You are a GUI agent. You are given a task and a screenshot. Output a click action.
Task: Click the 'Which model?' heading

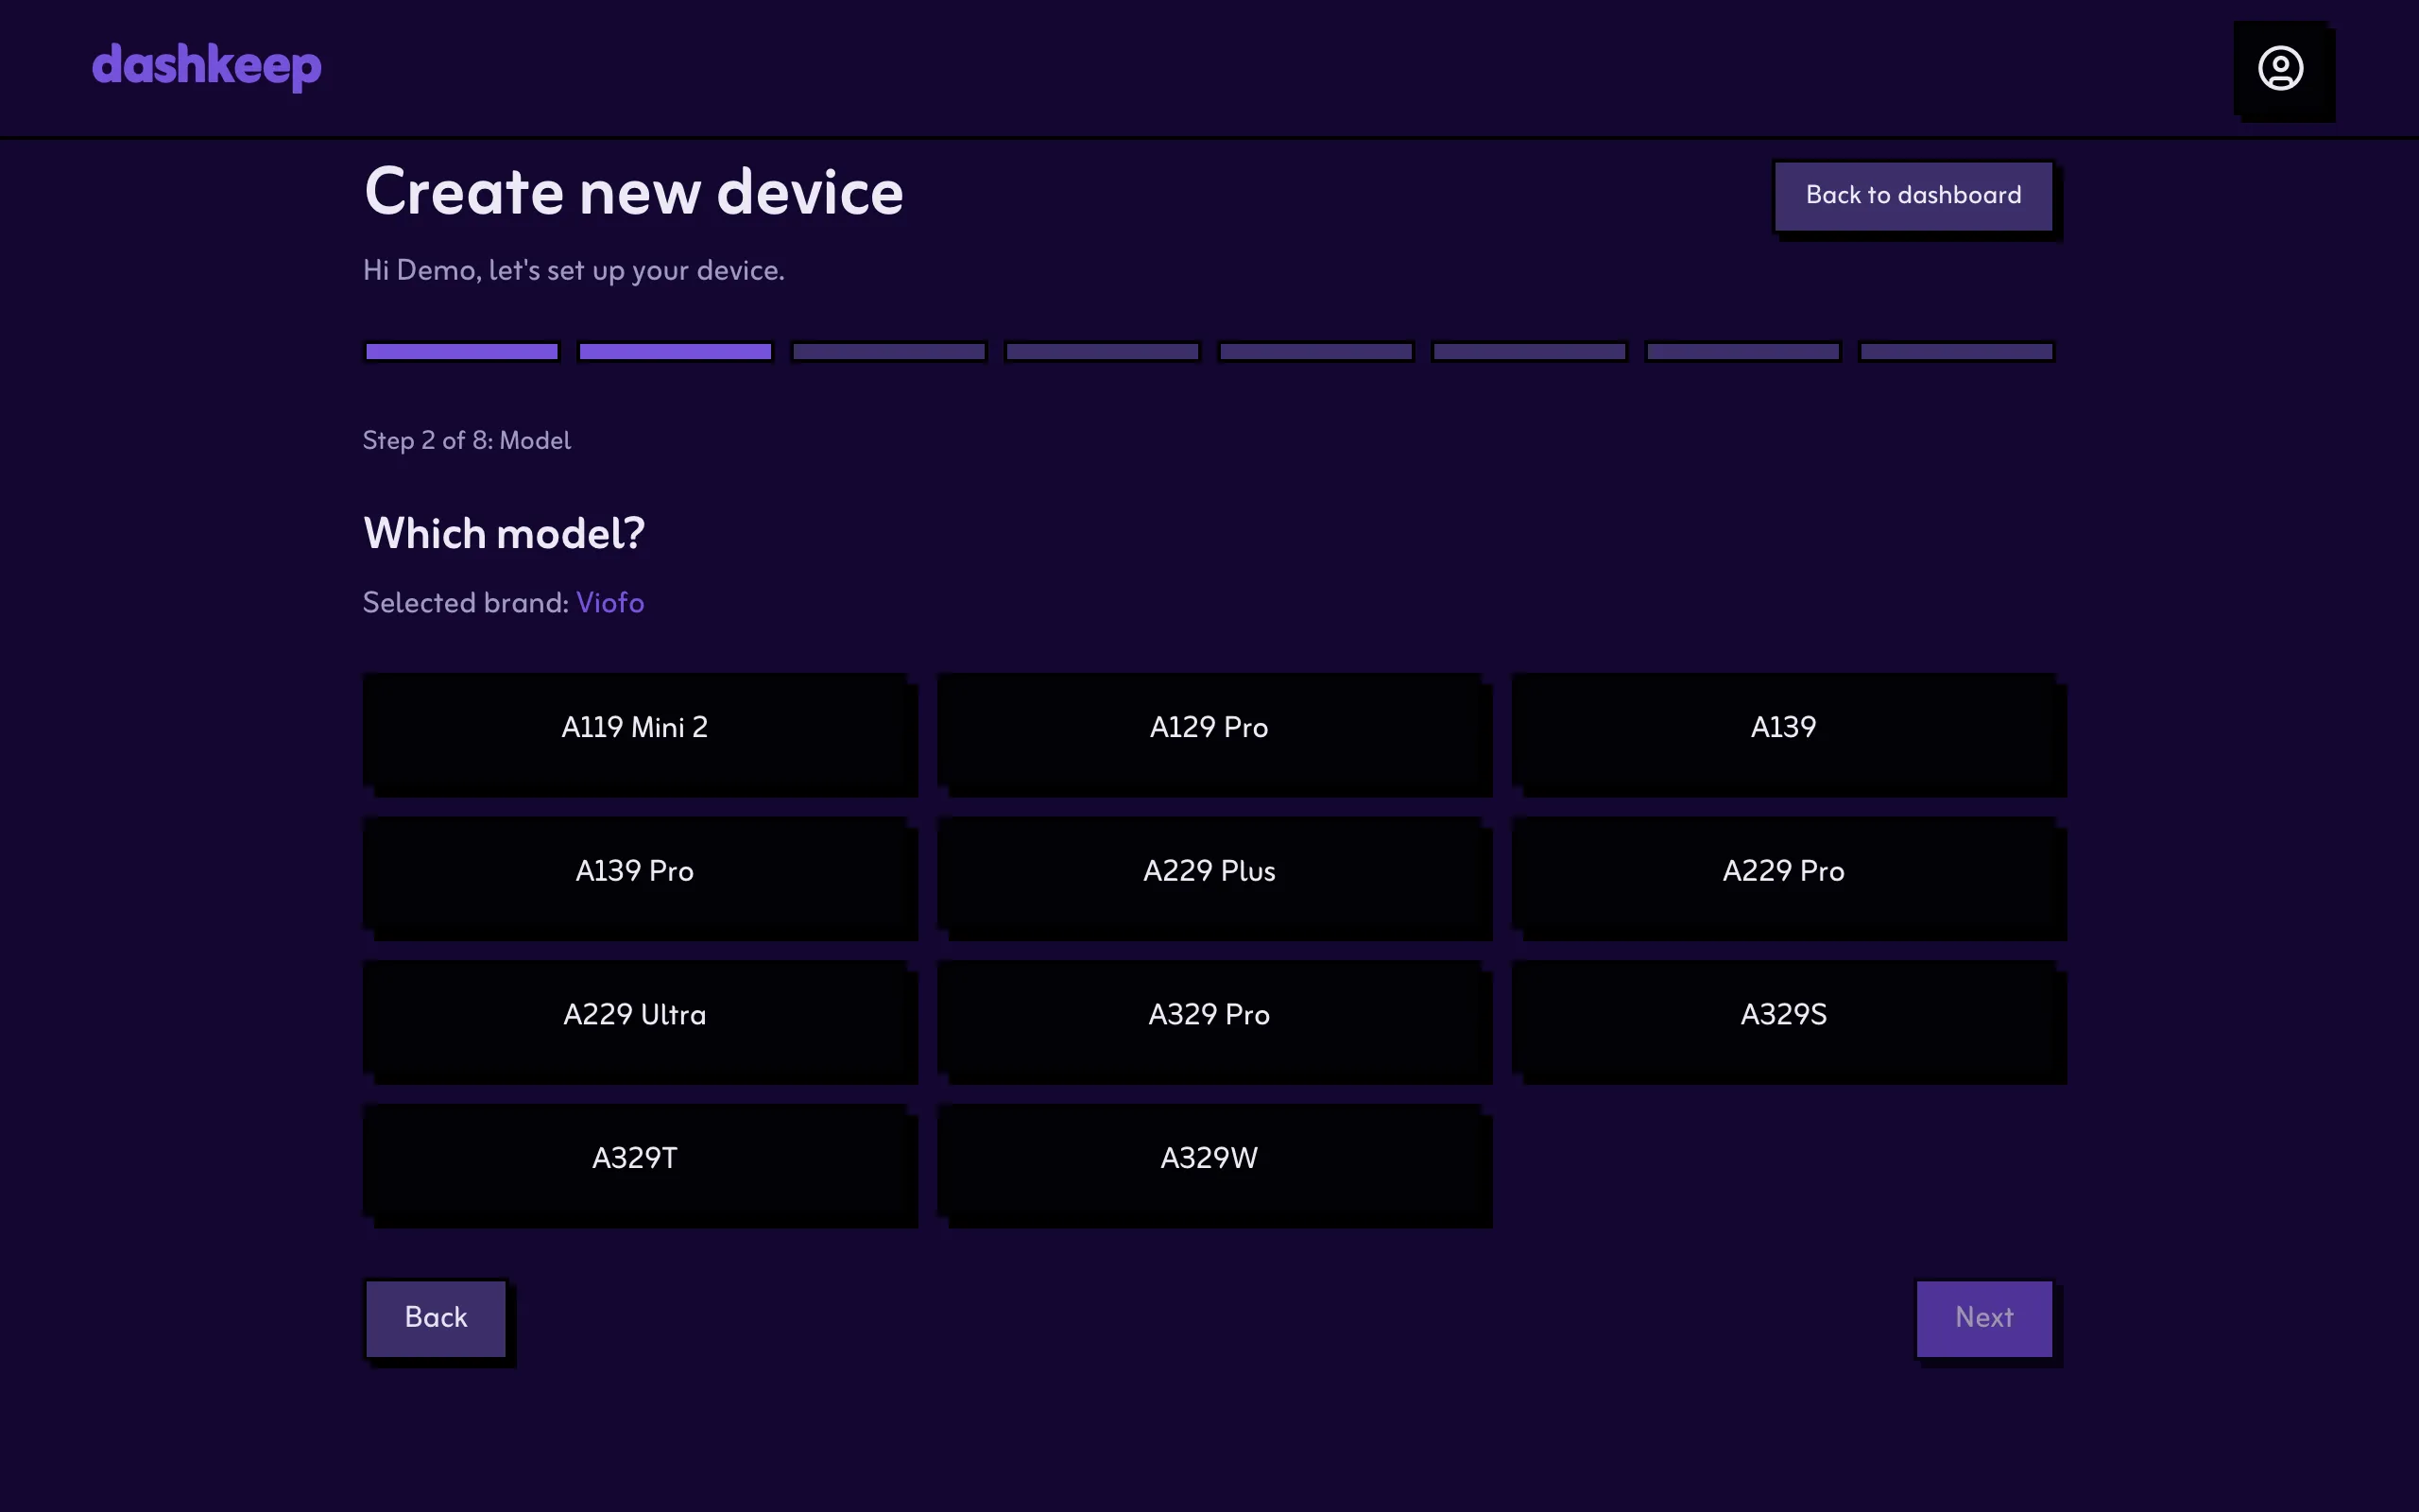coord(504,533)
